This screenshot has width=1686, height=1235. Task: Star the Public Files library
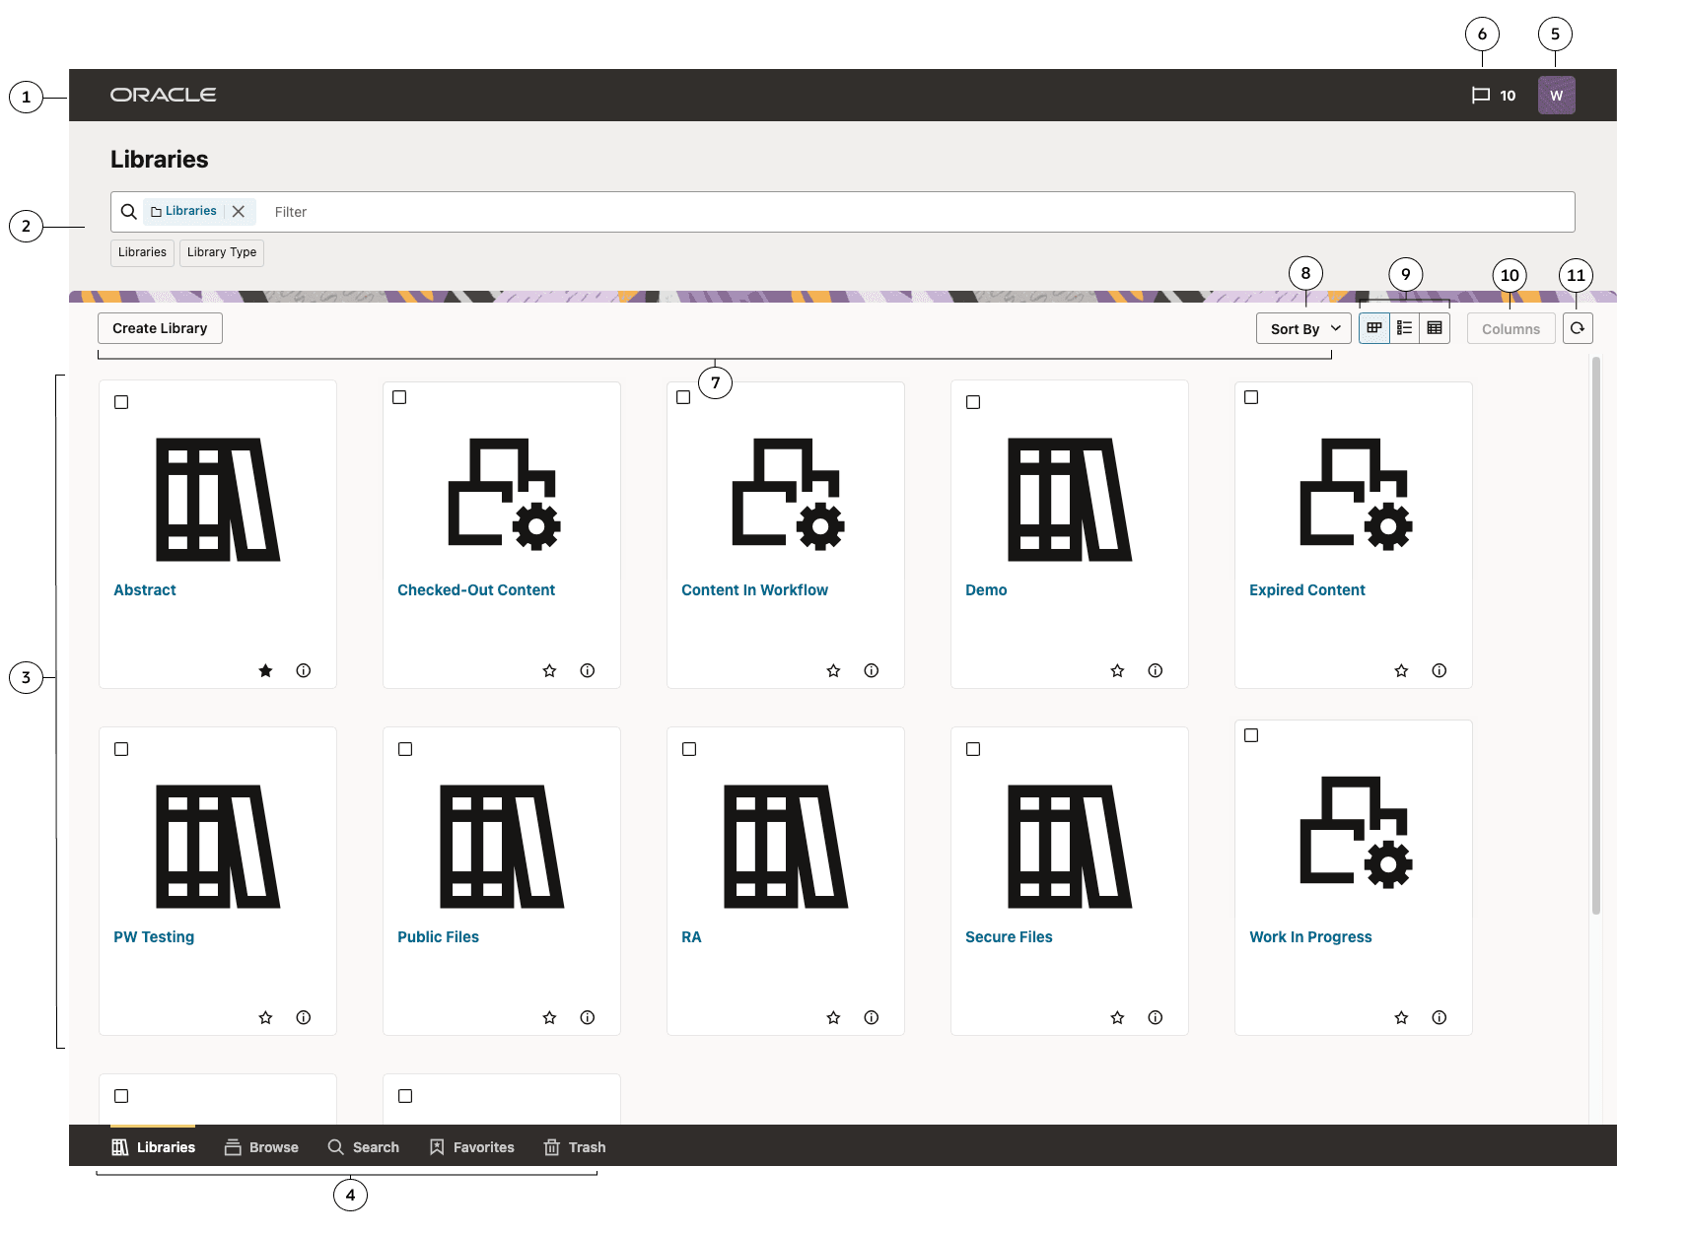tap(549, 1017)
